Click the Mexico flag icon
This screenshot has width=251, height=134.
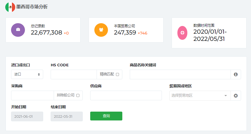(10, 7)
